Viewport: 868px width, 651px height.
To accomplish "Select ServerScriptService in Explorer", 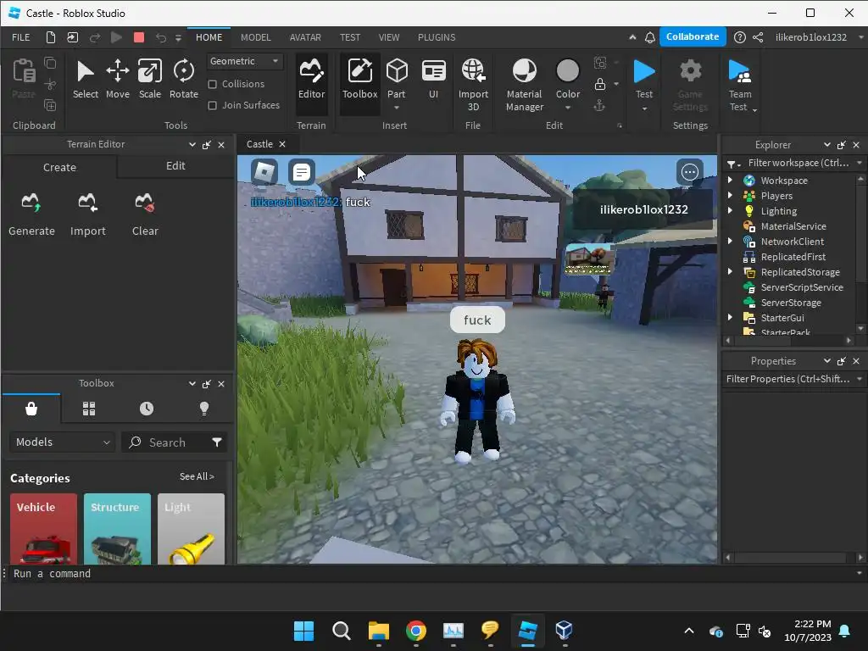I will [801, 287].
